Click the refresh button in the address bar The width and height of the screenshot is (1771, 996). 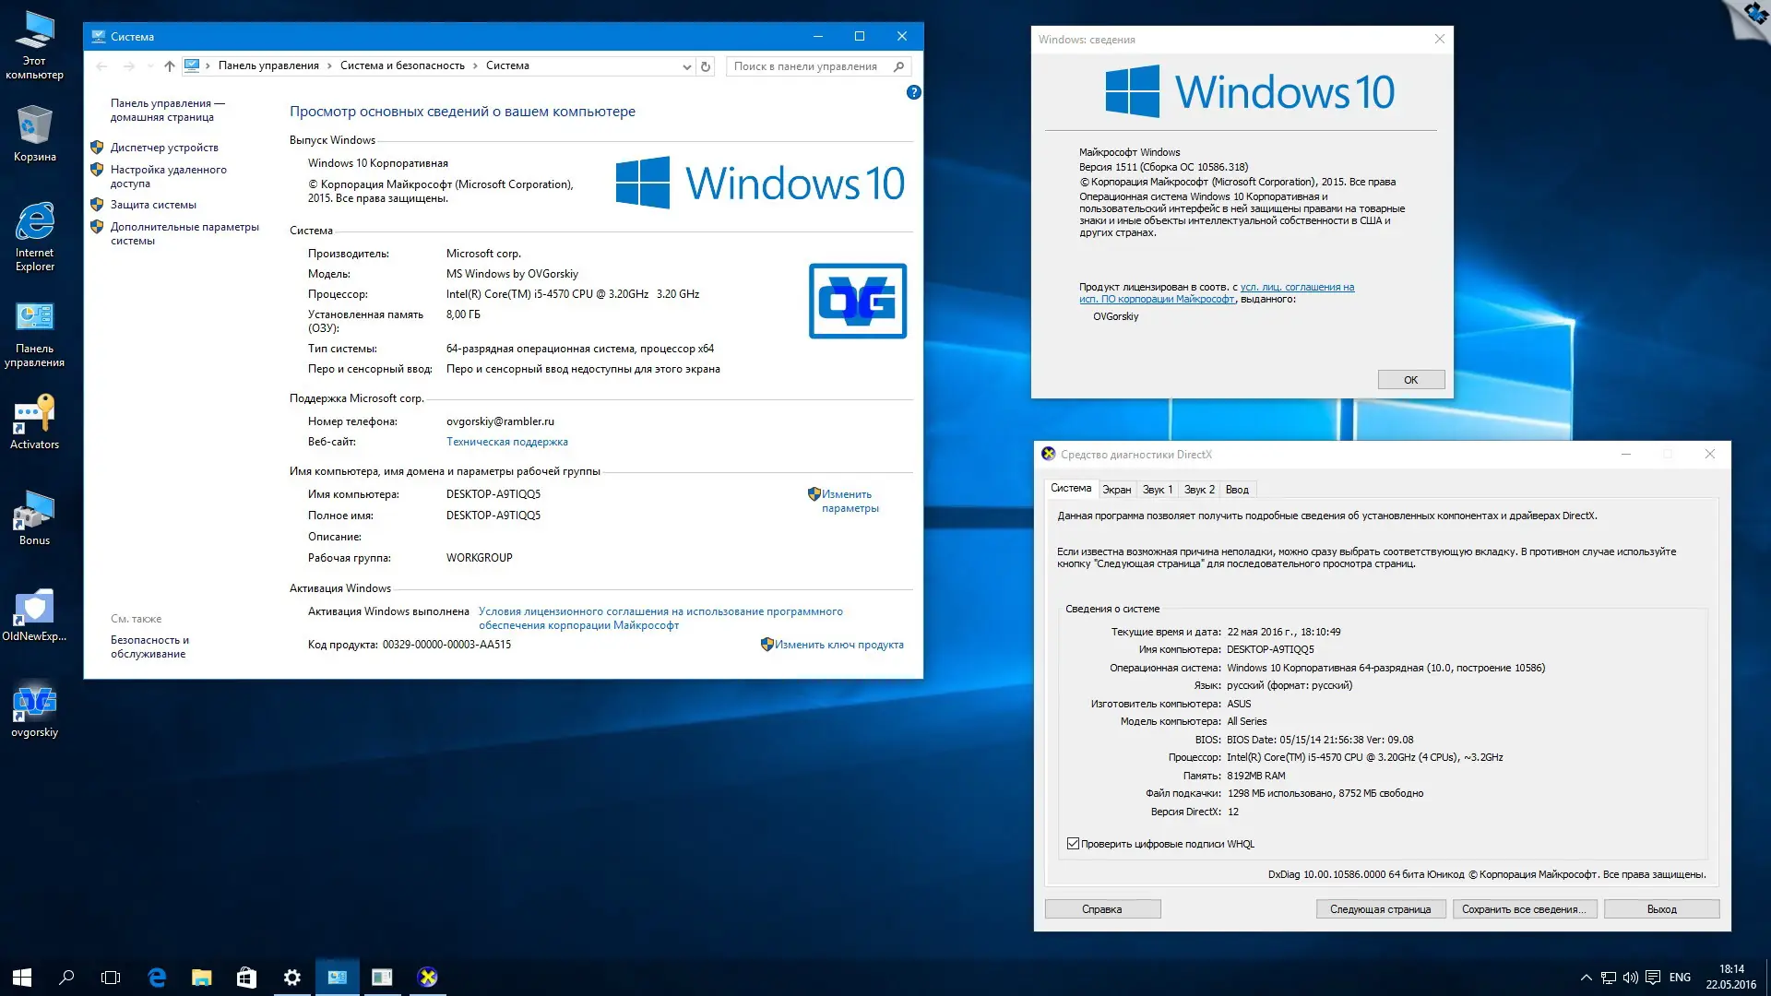coord(706,66)
